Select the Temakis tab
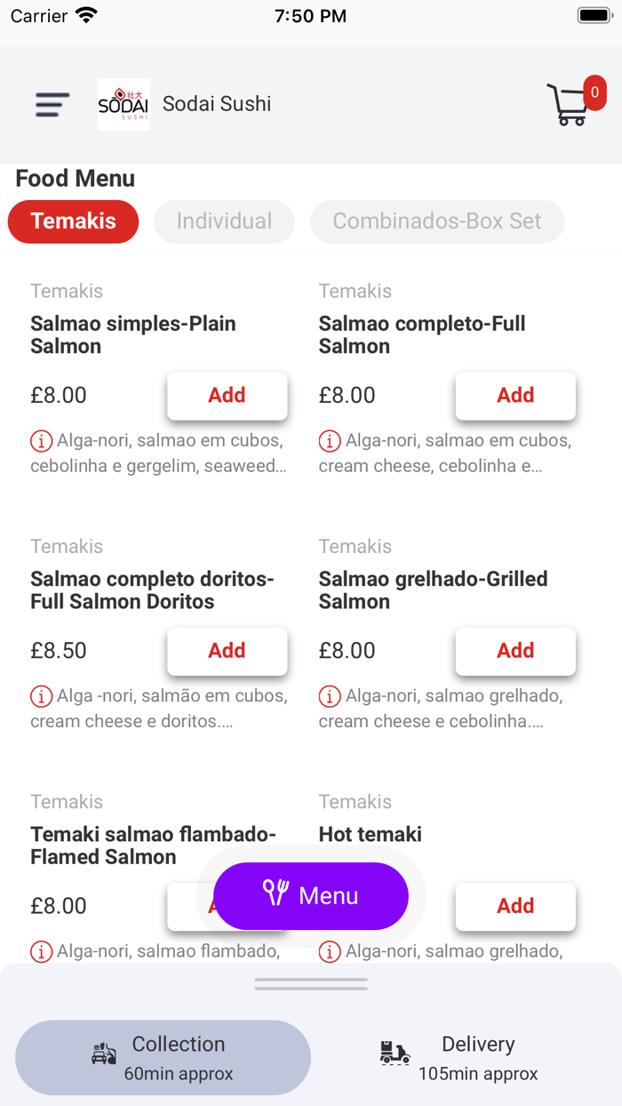 click(x=73, y=221)
